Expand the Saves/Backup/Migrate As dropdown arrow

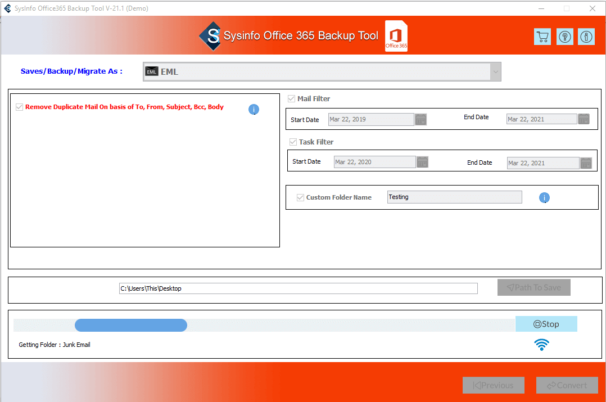click(495, 72)
